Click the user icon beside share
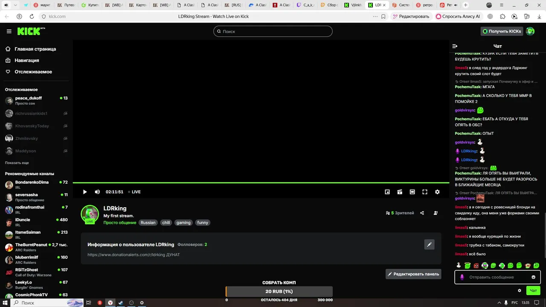 pos(436,213)
